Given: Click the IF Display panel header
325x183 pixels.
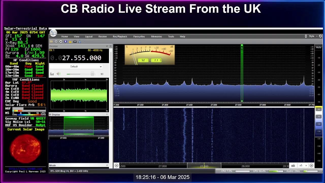Looking at the screenshot, I should 79,115.
